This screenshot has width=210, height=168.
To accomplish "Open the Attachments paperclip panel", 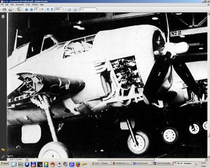I will coord(3,157).
